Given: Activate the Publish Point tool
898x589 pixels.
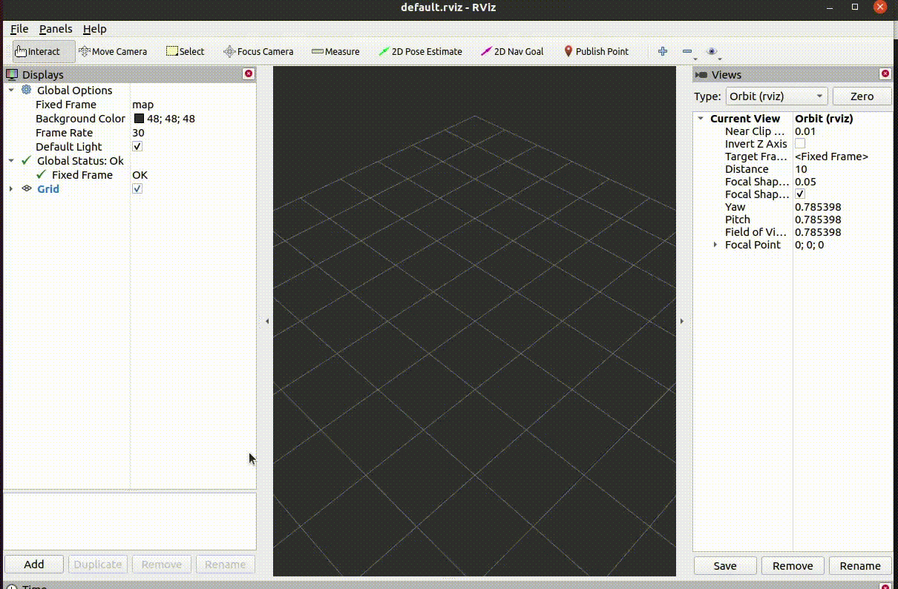Looking at the screenshot, I should tap(597, 51).
